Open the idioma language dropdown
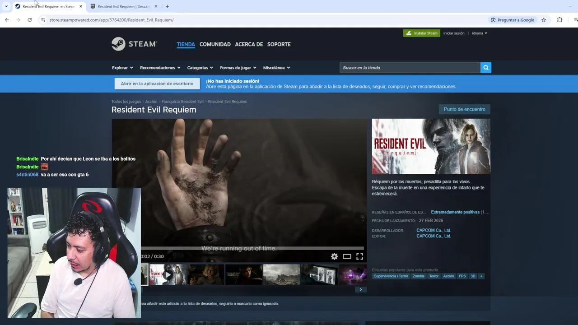This screenshot has width=578, height=325. [480, 33]
